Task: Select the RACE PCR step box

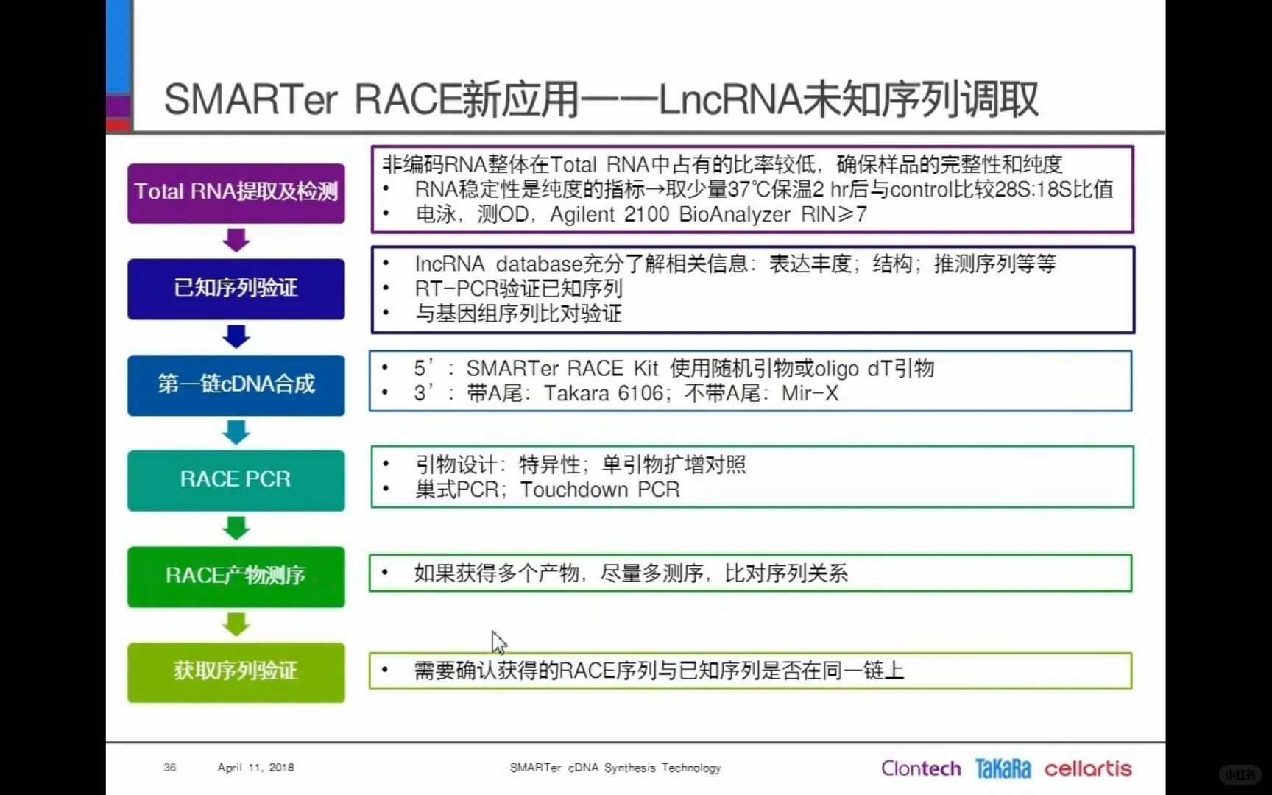Action: click(x=236, y=480)
